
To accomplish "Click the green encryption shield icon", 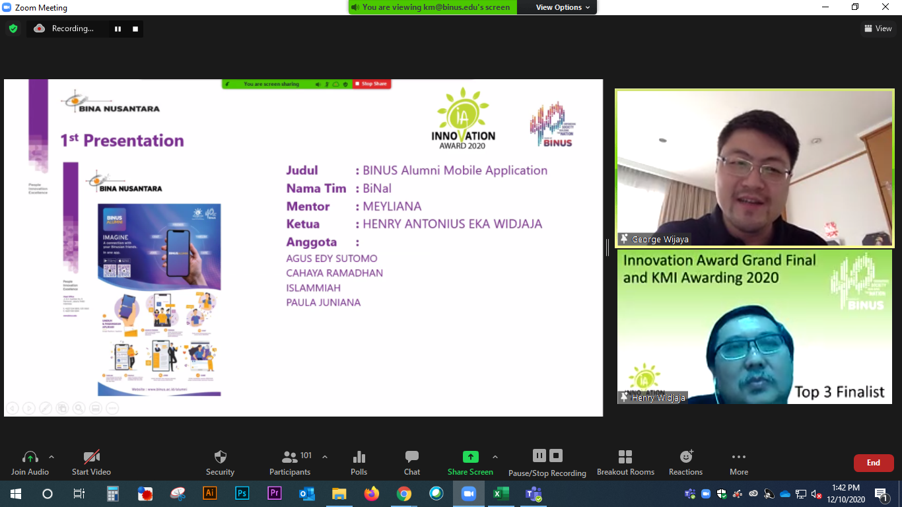I will click(x=13, y=28).
